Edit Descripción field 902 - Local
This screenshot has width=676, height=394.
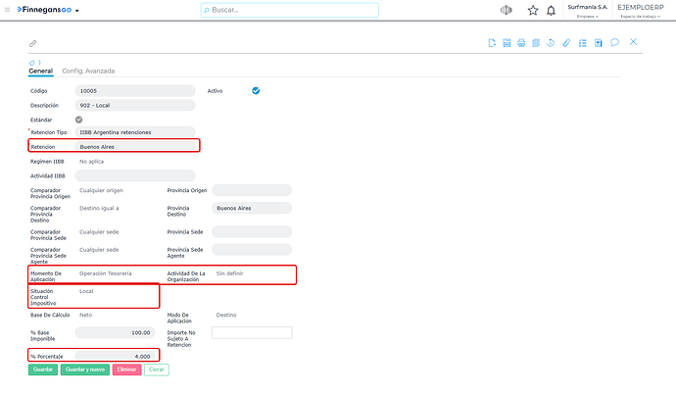tap(135, 105)
